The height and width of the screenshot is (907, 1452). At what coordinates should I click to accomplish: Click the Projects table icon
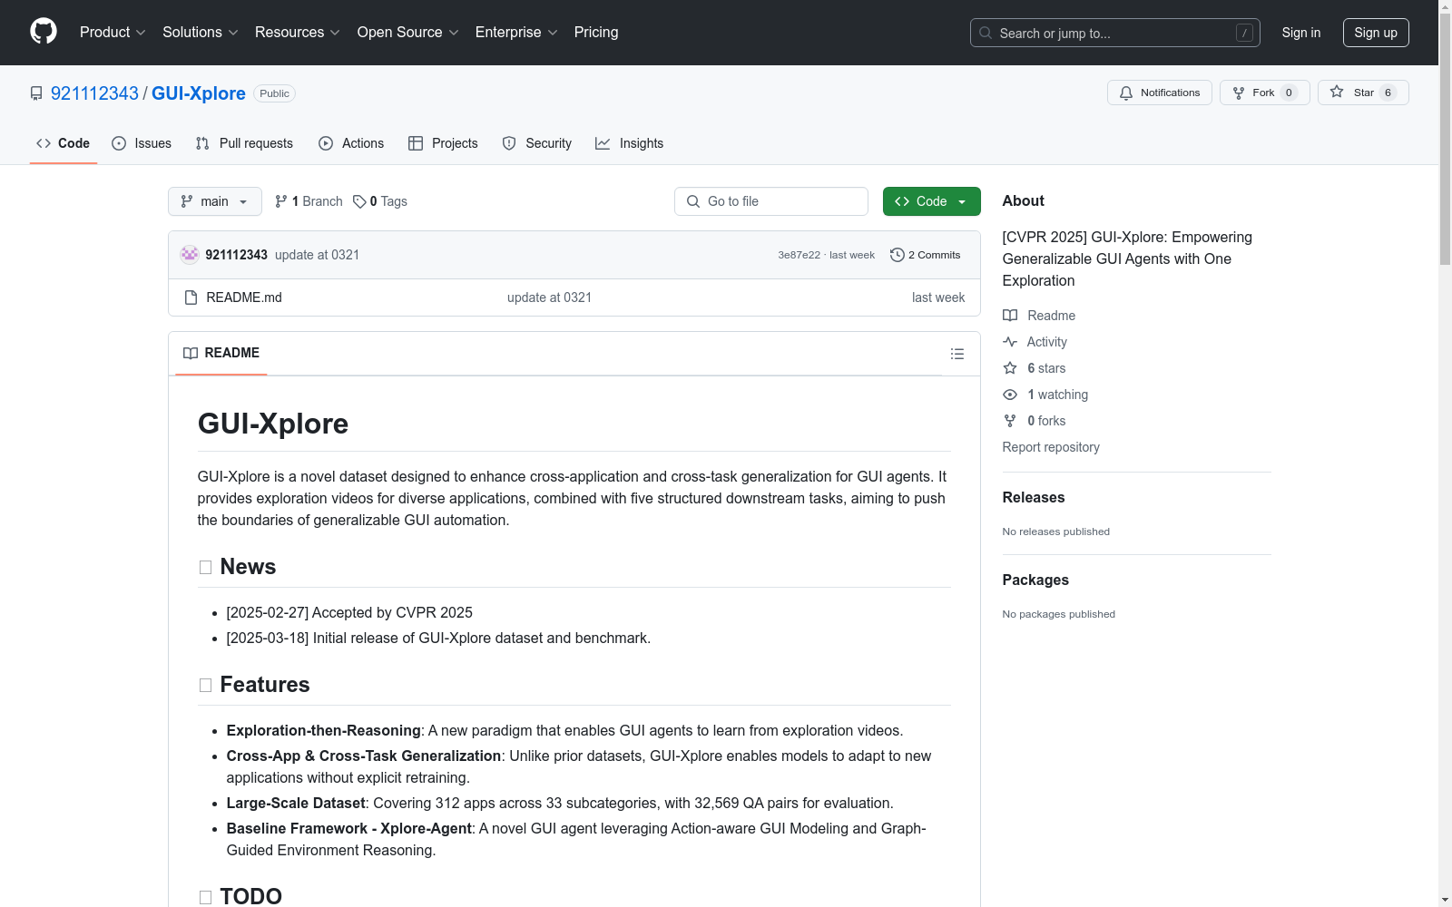click(416, 143)
